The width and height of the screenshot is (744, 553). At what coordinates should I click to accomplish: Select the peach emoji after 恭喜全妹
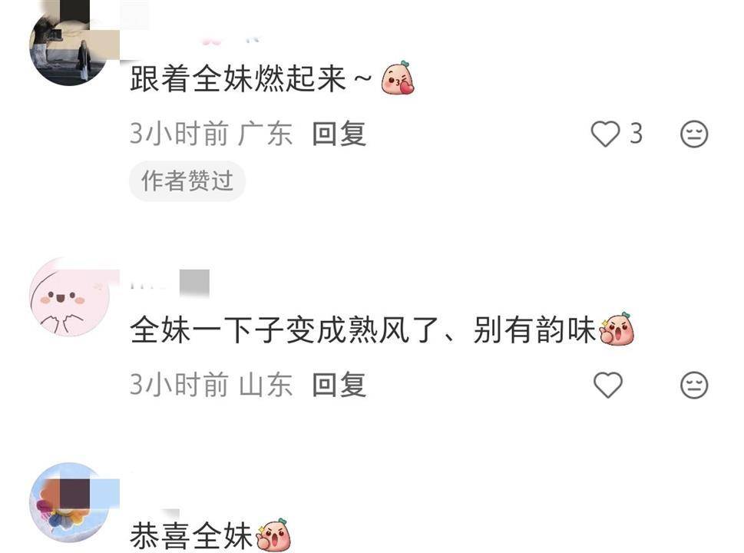pos(273,535)
